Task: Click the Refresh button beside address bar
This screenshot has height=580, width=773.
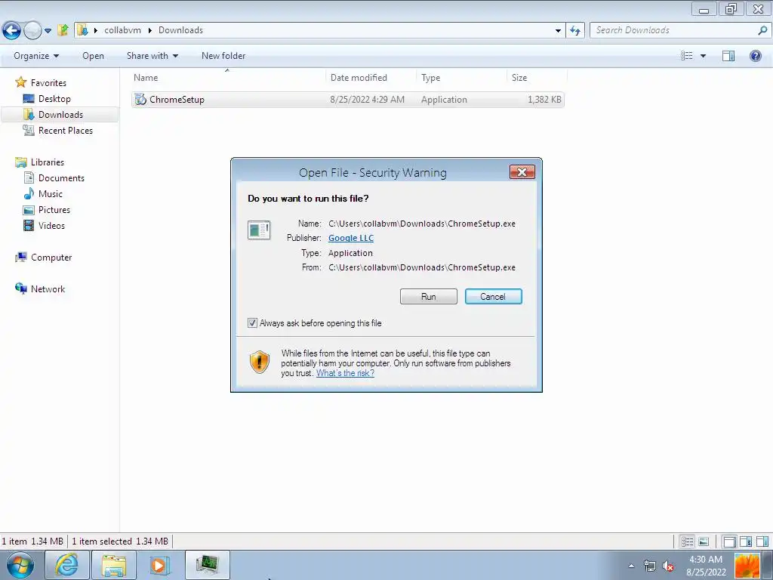Action: (574, 30)
